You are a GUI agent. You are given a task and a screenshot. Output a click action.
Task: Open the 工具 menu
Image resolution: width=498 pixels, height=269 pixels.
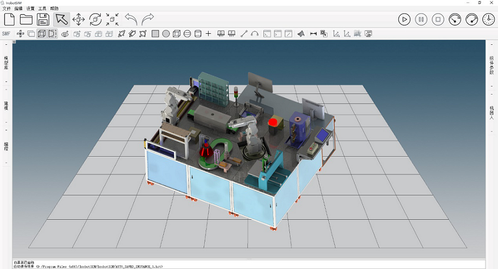[42, 9]
